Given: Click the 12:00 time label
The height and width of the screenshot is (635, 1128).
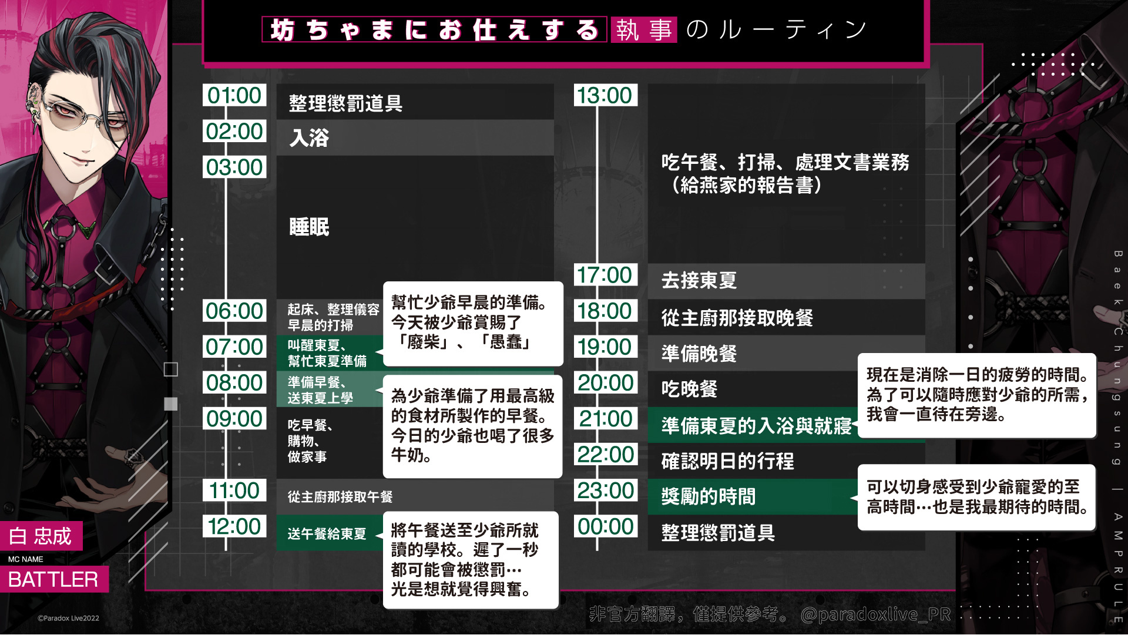Looking at the screenshot, I should [234, 526].
